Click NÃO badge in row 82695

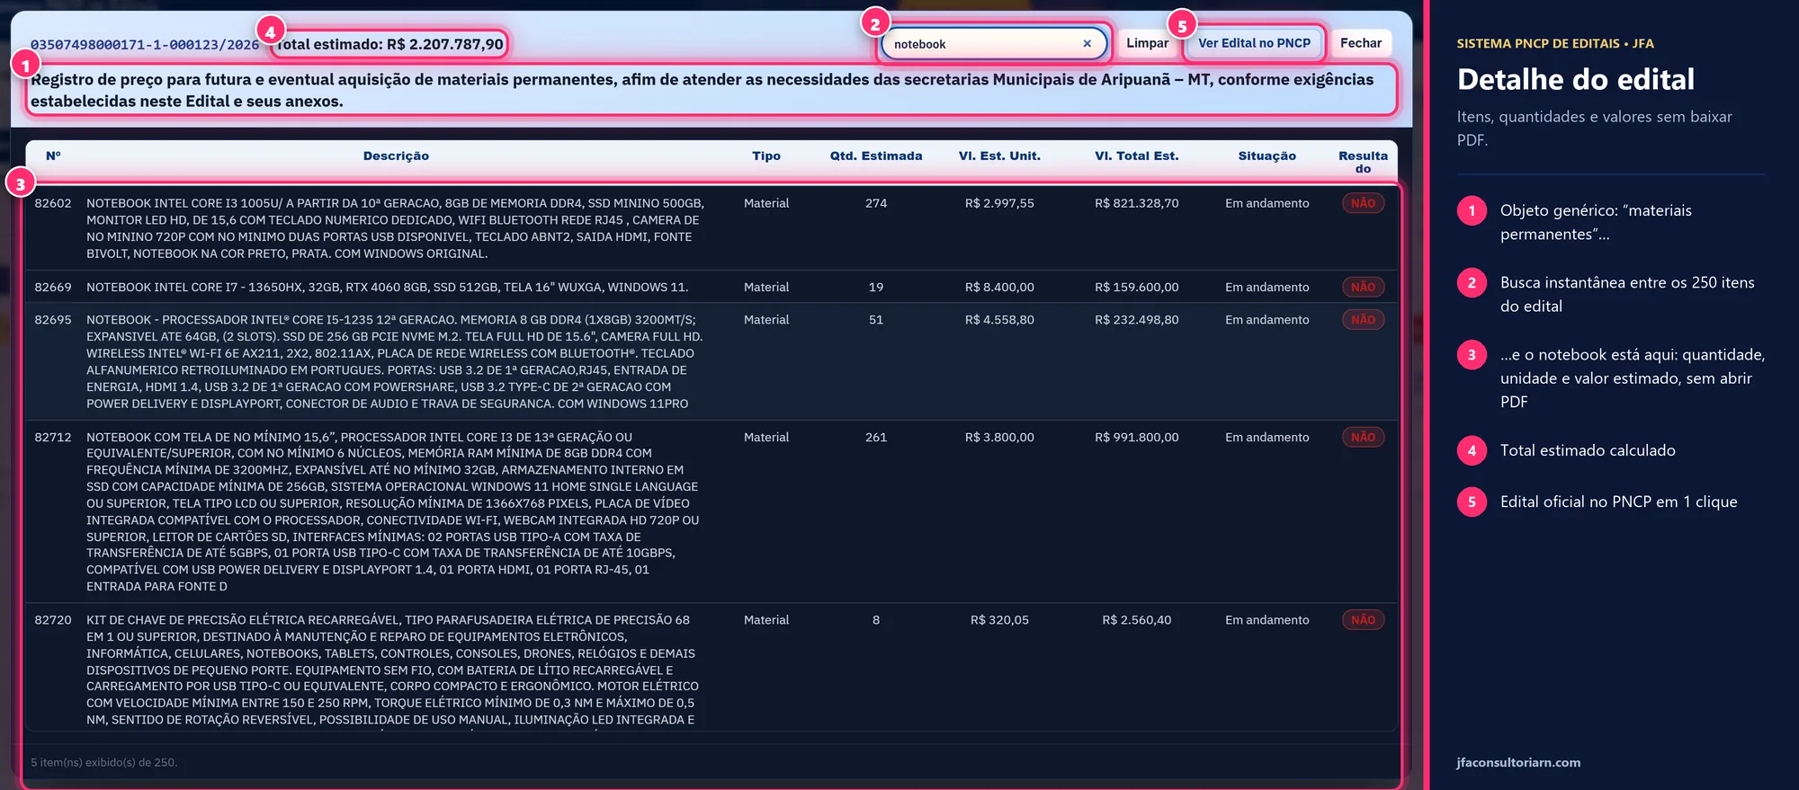tap(1363, 319)
